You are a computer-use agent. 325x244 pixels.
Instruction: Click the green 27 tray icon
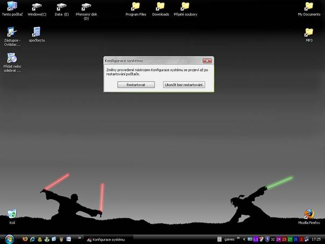point(290,239)
